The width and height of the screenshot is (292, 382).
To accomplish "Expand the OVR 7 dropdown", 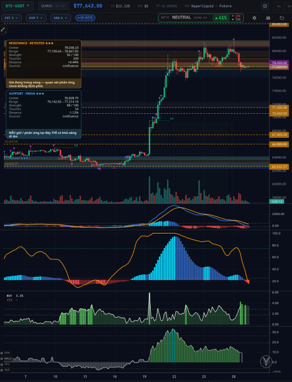I will (x=36, y=18).
